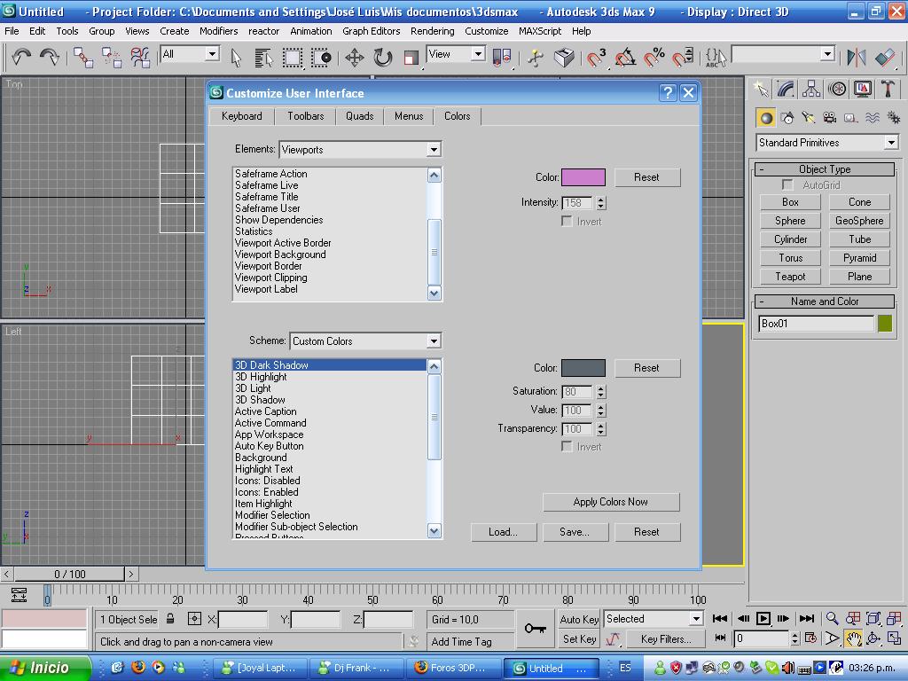Switch to the Keyboard tab
Screen dimensions: 908x681
coord(241,116)
